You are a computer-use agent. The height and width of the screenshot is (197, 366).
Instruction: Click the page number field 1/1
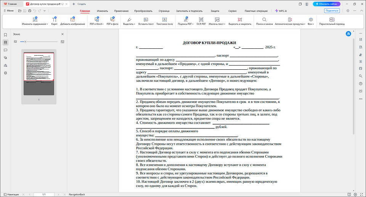(44, 194)
